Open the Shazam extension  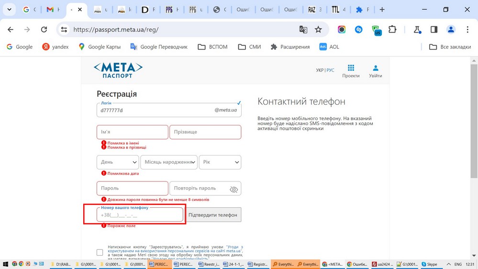click(358, 30)
